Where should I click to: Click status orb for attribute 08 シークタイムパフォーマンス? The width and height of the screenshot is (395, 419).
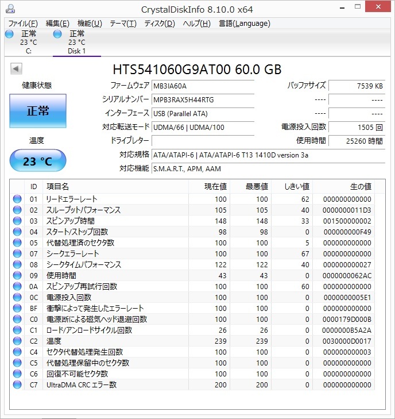[17, 264]
